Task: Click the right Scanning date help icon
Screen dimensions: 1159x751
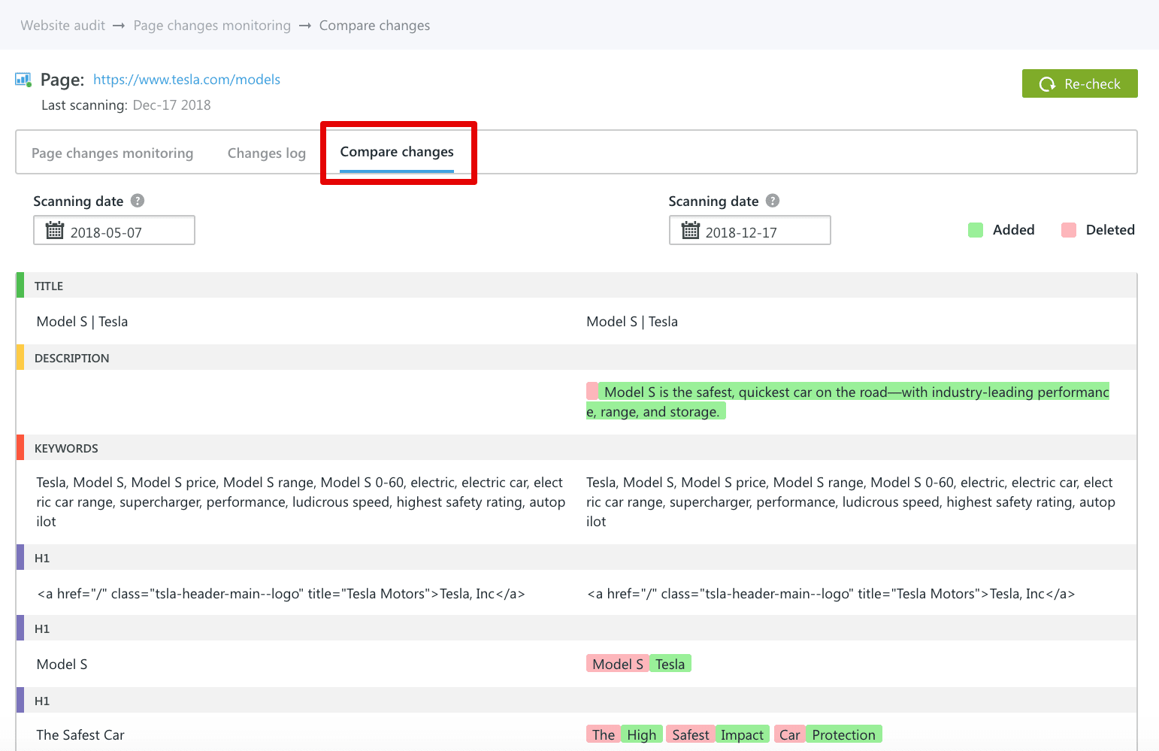Action: click(773, 201)
